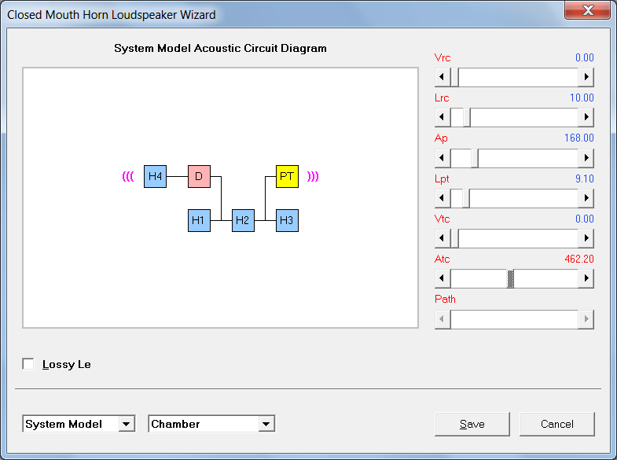Click the Atc slider thumb
This screenshot has width=617, height=460.
(x=510, y=278)
